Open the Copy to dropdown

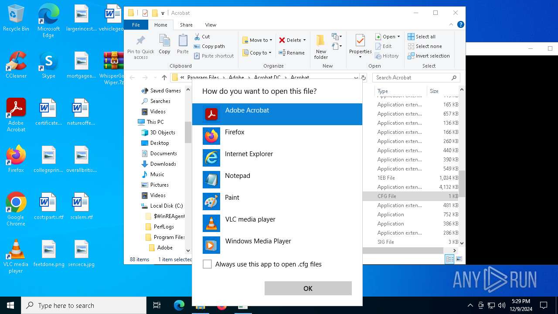(x=257, y=53)
